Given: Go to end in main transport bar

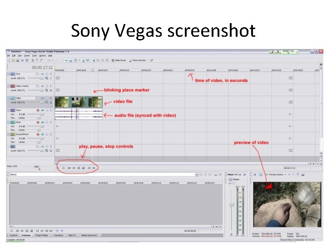Looking at the screenshot, I should [x=94, y=168].
